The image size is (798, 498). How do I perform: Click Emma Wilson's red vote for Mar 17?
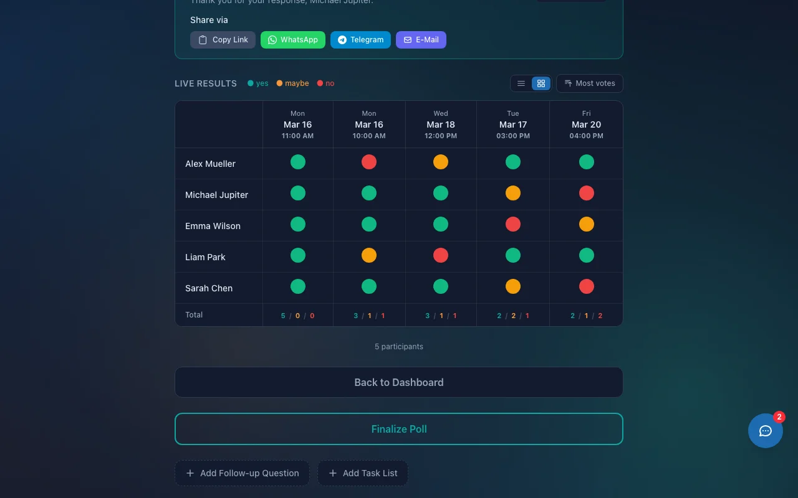[513, 224]
